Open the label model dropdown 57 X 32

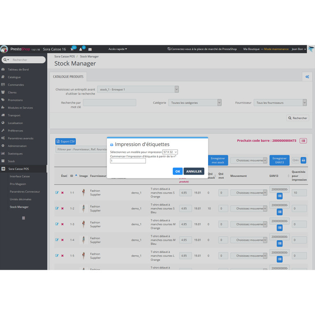point(170,152)
